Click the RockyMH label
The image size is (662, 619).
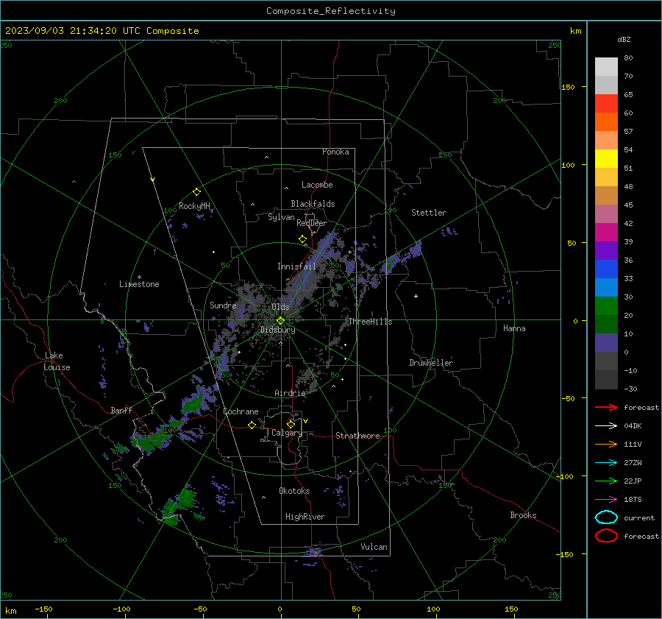(x=194, y=206)
